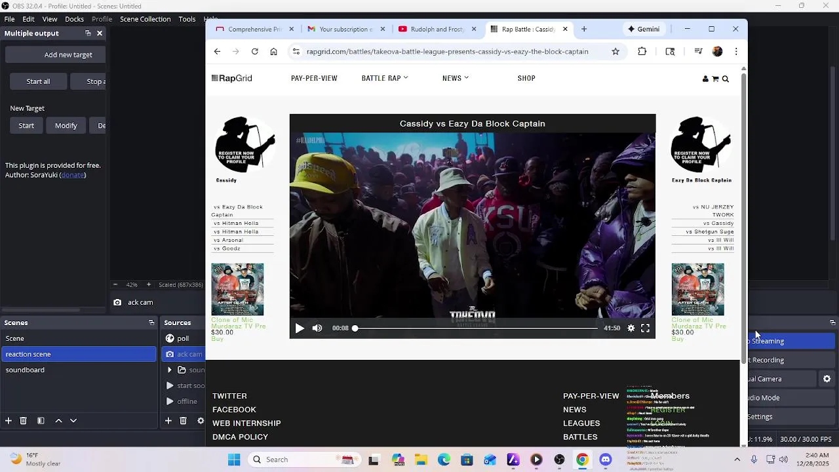The height and width of the screenshot is (472, 839).
Task: Click Modify button for New Target
Action: [66, 125]
